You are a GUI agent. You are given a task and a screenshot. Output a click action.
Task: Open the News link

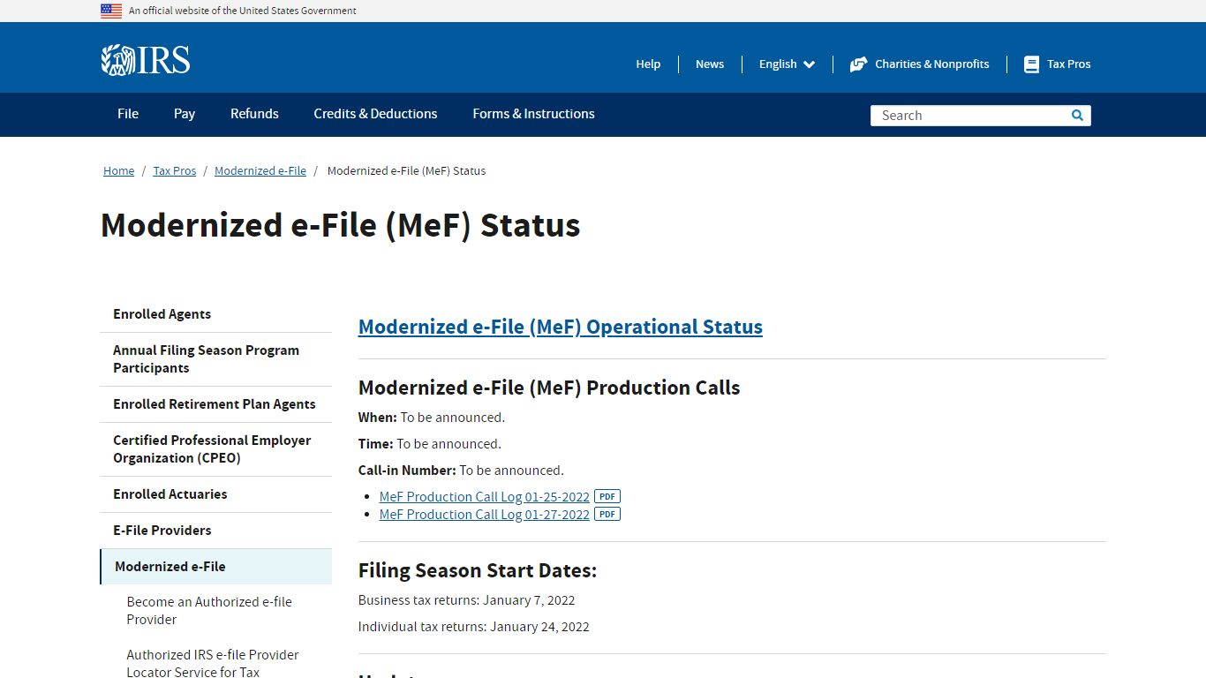coord(710,64)
